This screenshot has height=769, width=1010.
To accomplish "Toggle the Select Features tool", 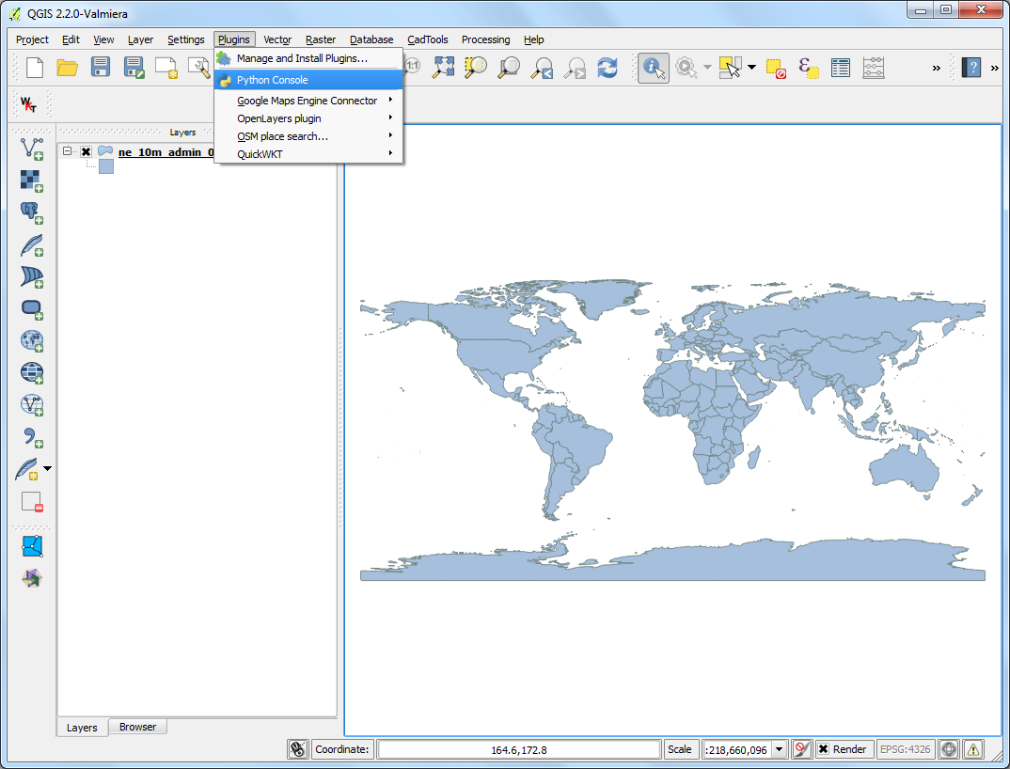I will point(730,68).
